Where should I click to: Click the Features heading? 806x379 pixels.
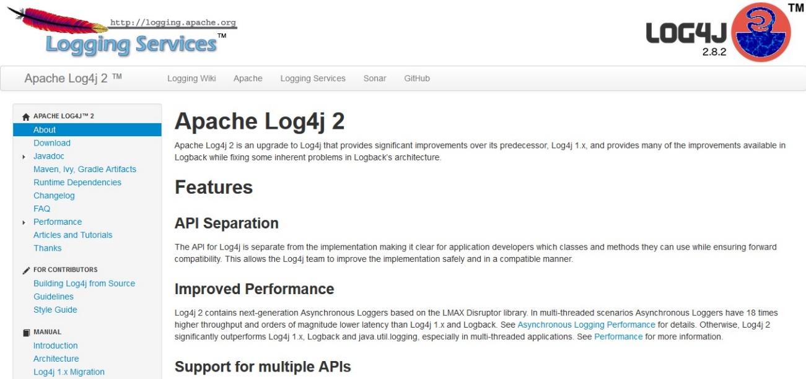214,187
